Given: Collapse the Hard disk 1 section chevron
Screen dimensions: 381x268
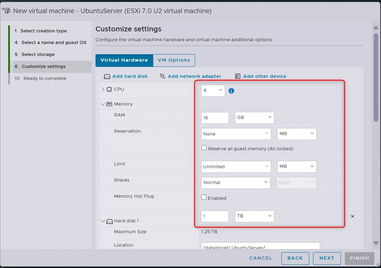Looking at the screenshot, I should tap(103, 221).
